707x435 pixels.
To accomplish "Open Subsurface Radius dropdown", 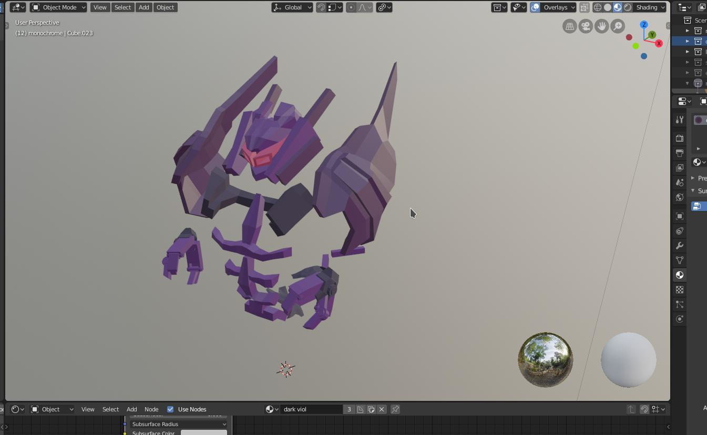I will point(179,424).
